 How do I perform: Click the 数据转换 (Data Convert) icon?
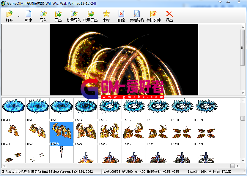pyautogui.click(x=137, y=14)
